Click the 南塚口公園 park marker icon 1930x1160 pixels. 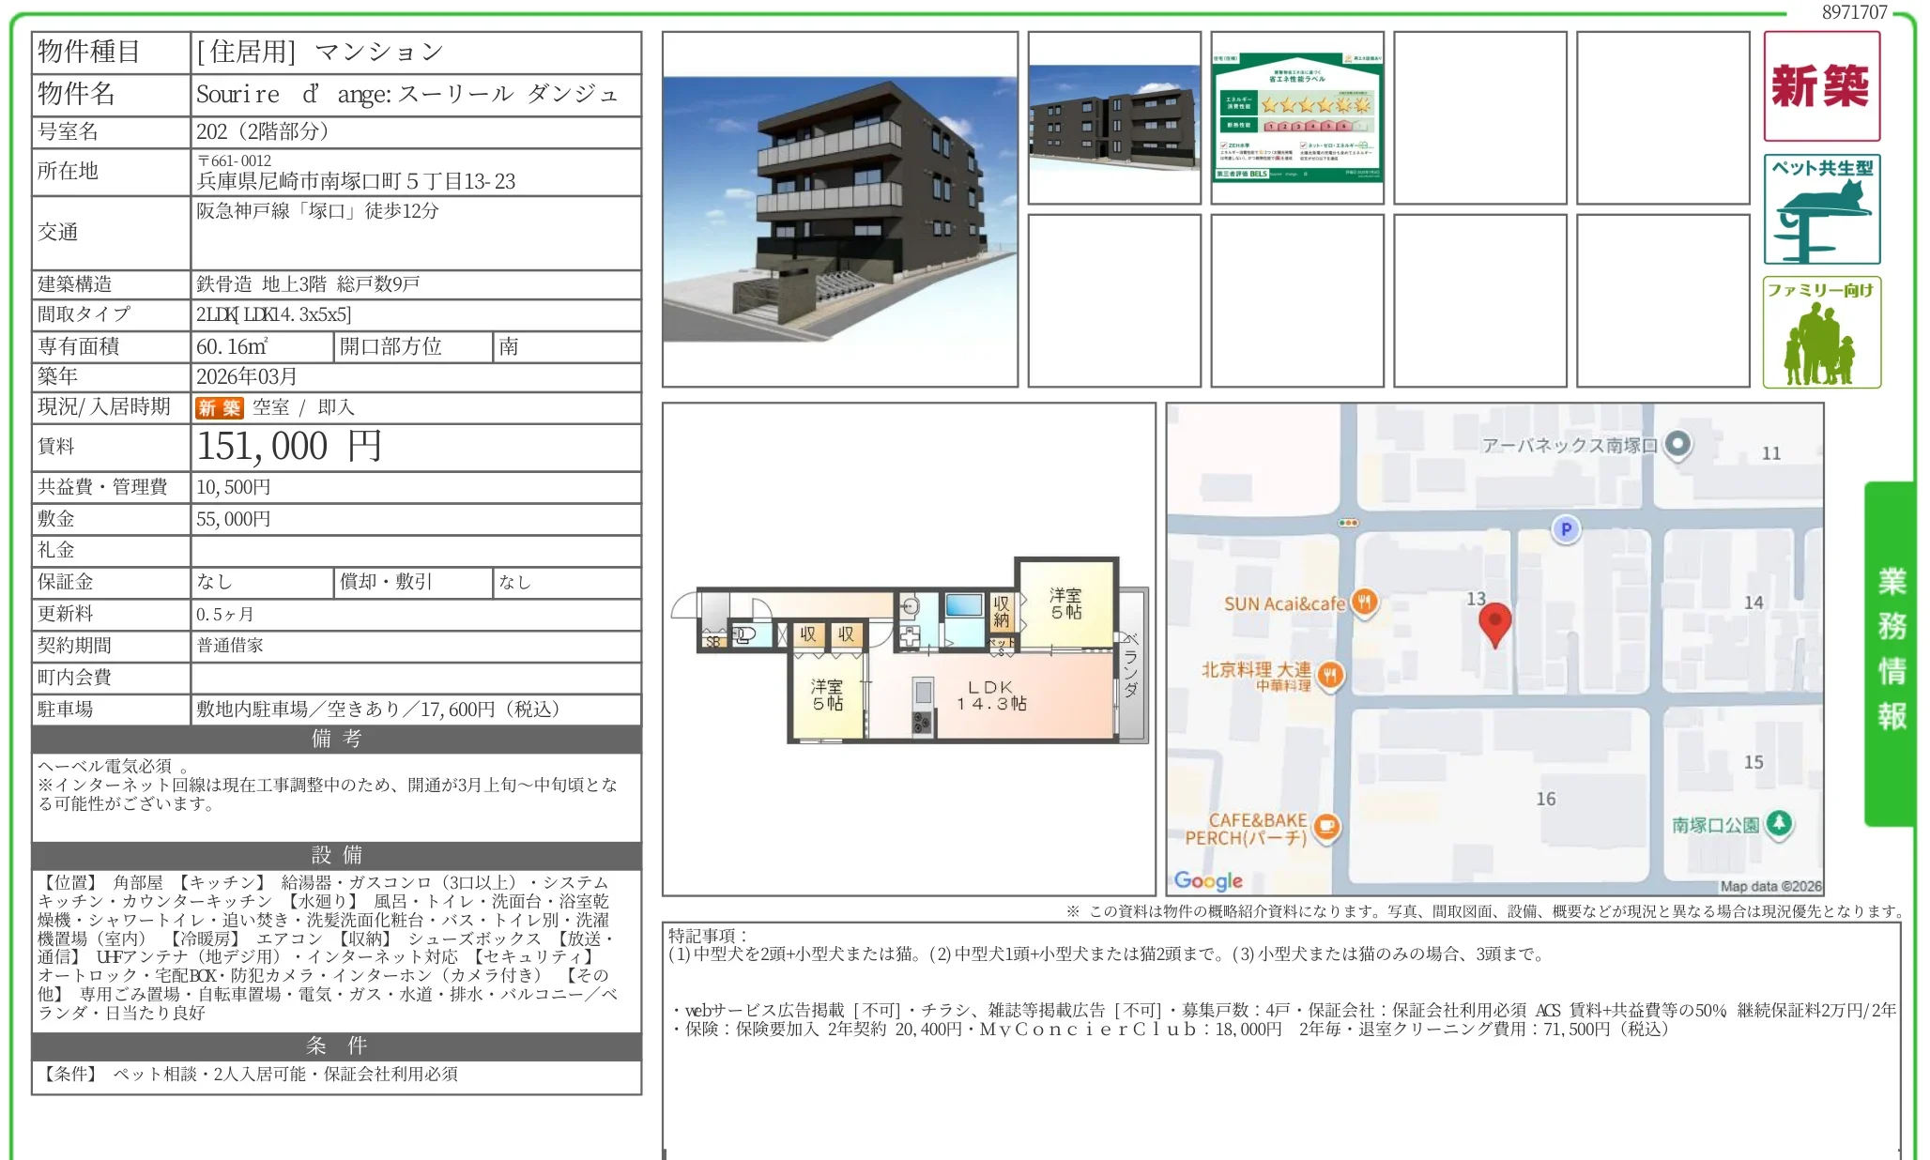(x=1779, y=823)
